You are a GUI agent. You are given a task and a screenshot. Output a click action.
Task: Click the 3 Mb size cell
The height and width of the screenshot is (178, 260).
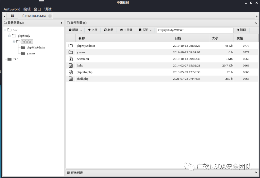229,59
